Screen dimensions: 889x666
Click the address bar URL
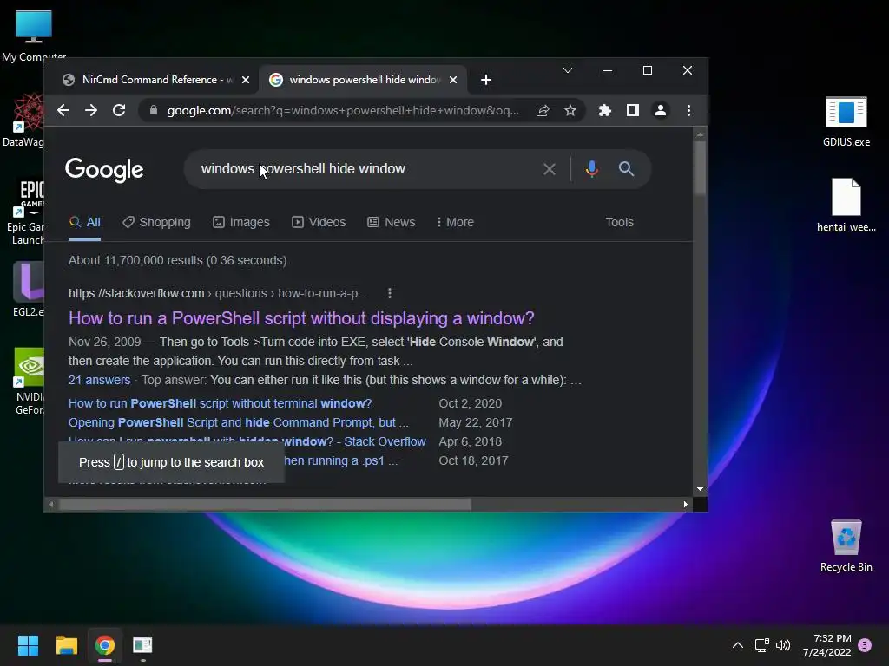[343, 110]
